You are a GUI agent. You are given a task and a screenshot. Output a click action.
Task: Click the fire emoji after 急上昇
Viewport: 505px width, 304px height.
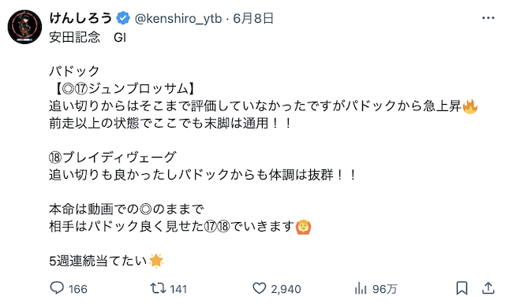[470, 106]
